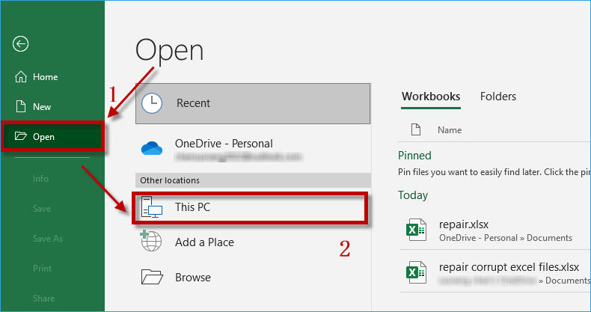Select This PC location

tap(250, 207)
